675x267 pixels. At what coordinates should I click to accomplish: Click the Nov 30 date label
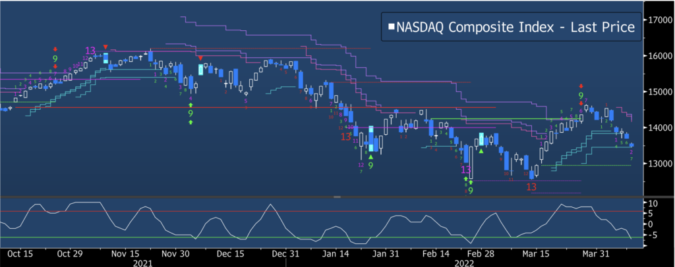(175, 254)
